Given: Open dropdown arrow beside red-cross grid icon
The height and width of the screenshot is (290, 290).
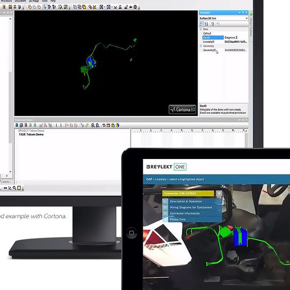Looking at the screenshot, I should coord(105,7).
